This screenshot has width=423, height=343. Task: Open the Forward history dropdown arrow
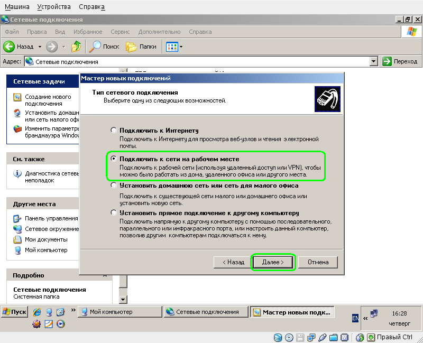point(63,47)
